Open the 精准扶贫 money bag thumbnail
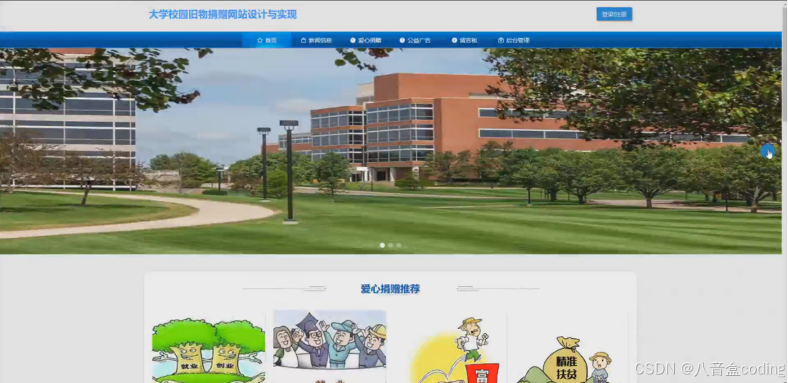 571,348
